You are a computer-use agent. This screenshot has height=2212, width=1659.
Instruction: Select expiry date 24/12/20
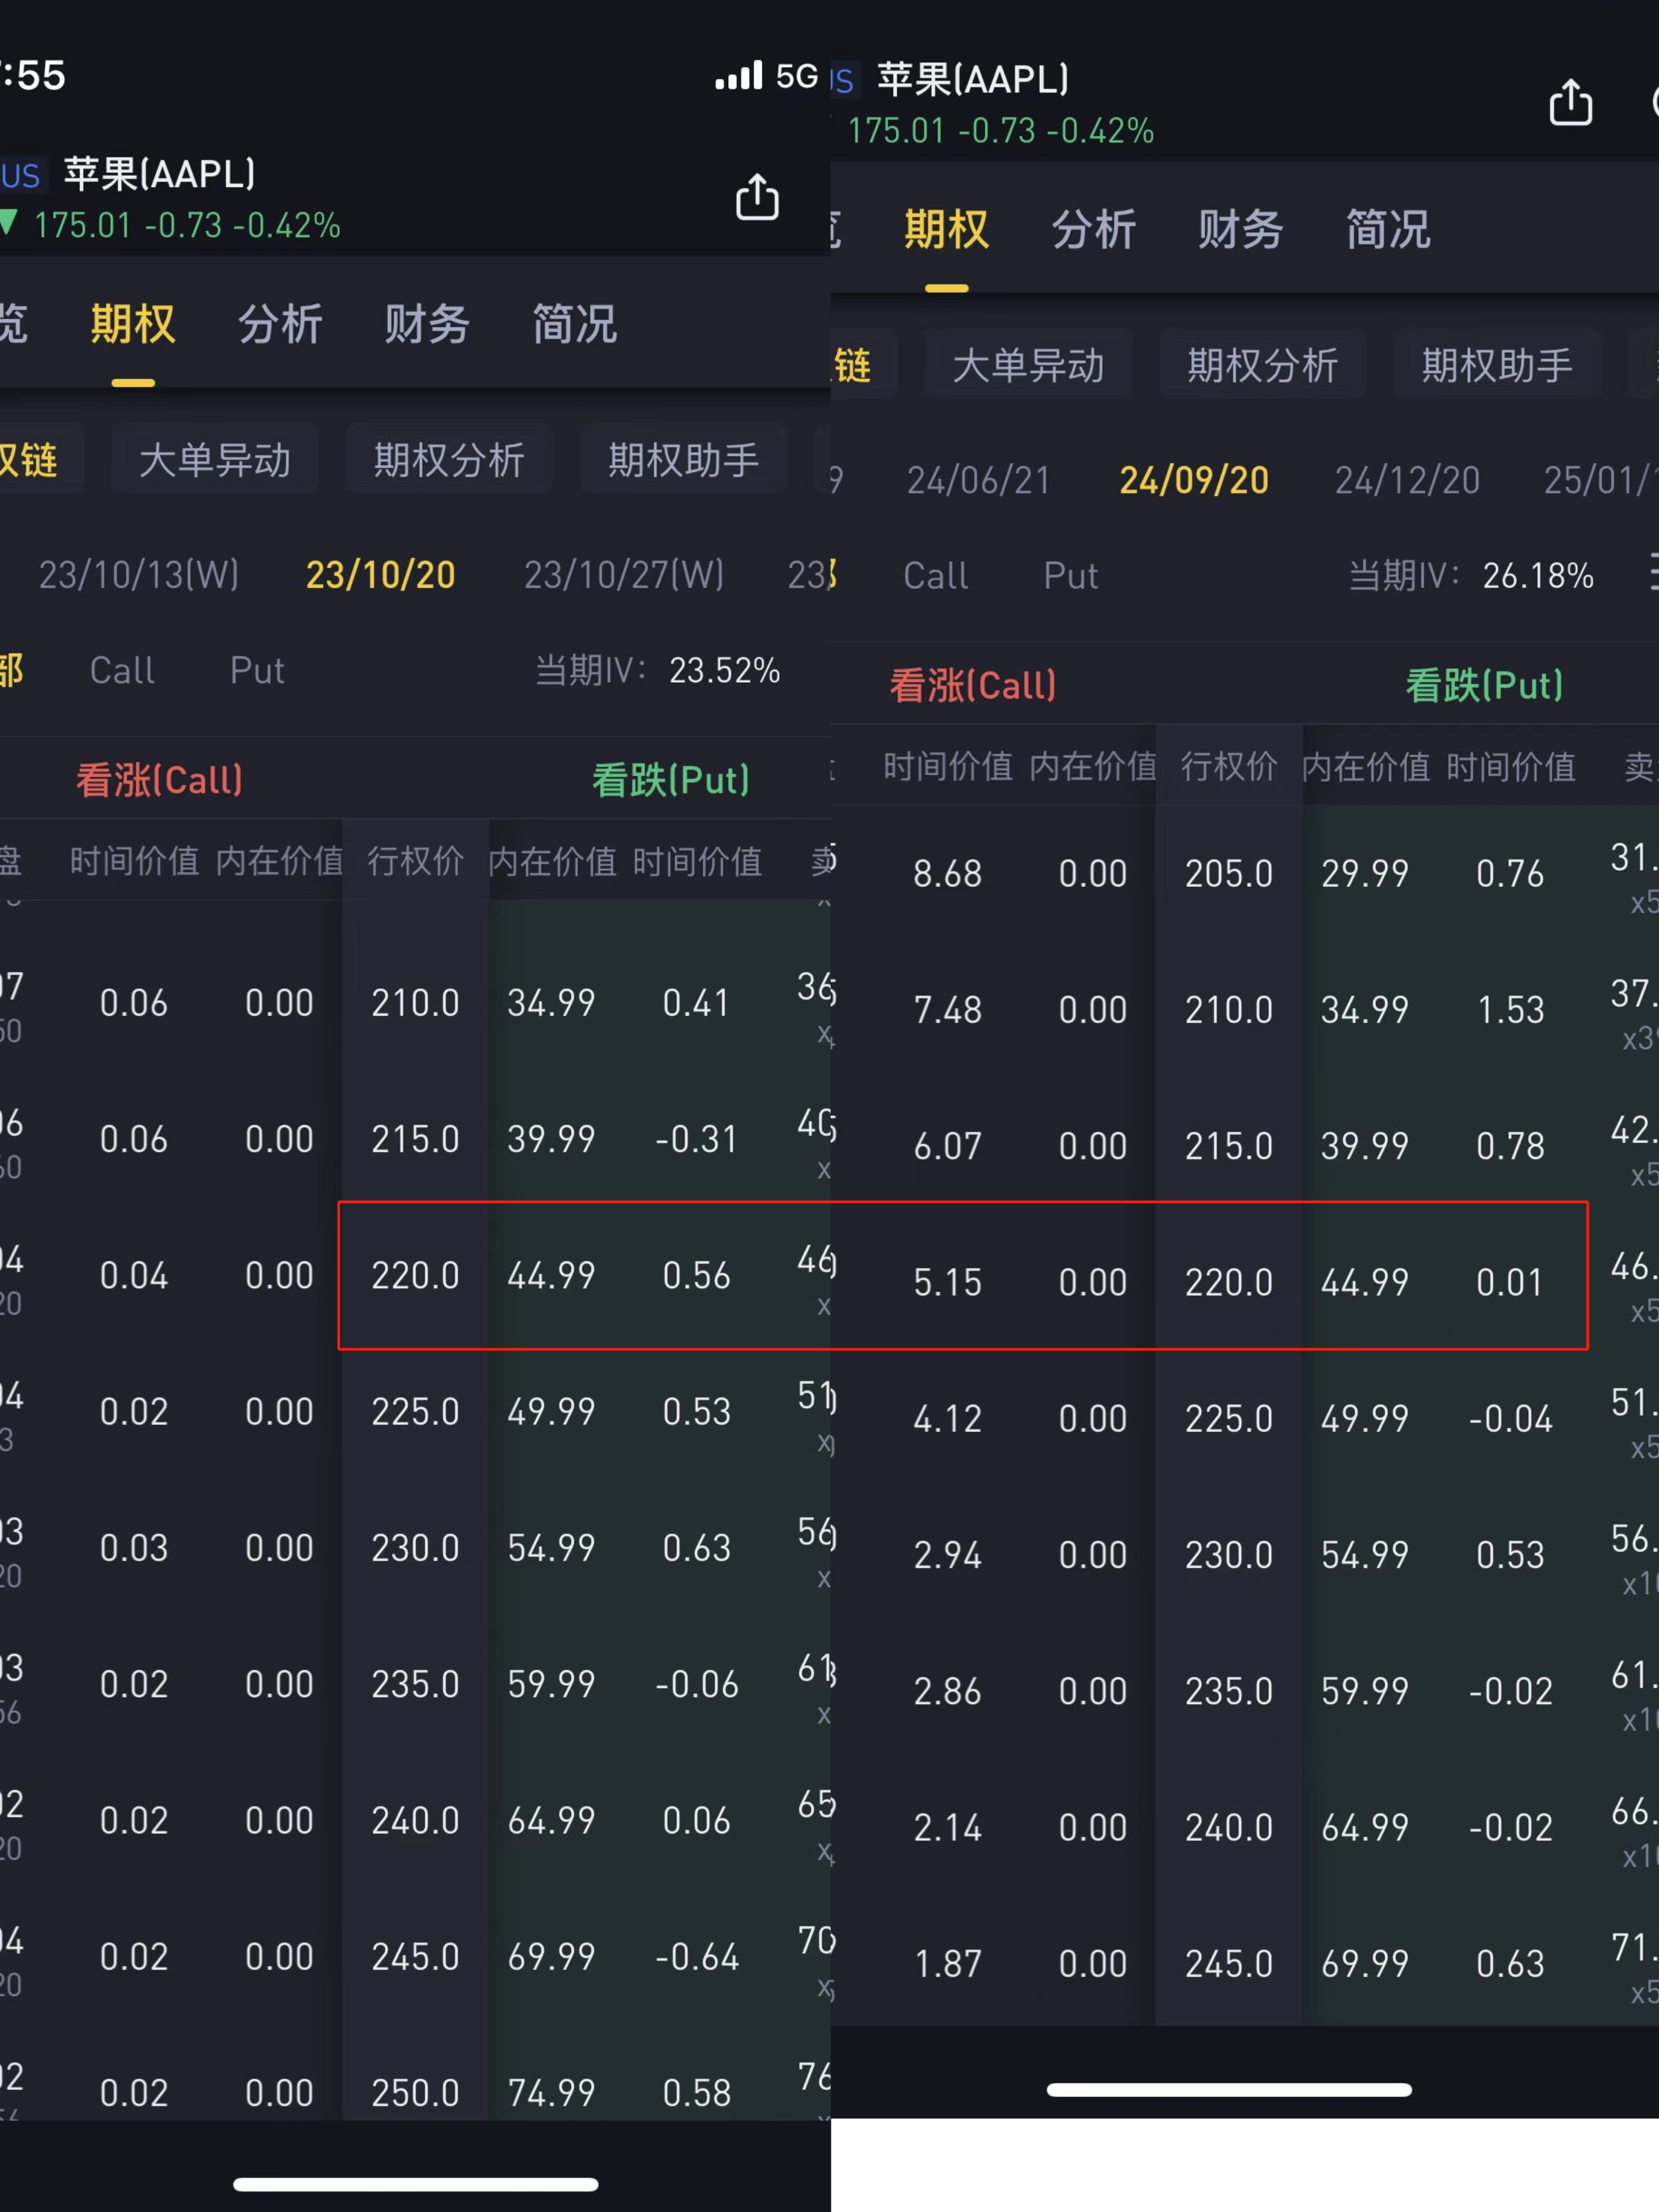1407,481
